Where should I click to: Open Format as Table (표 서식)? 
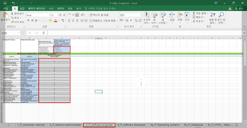154,18
